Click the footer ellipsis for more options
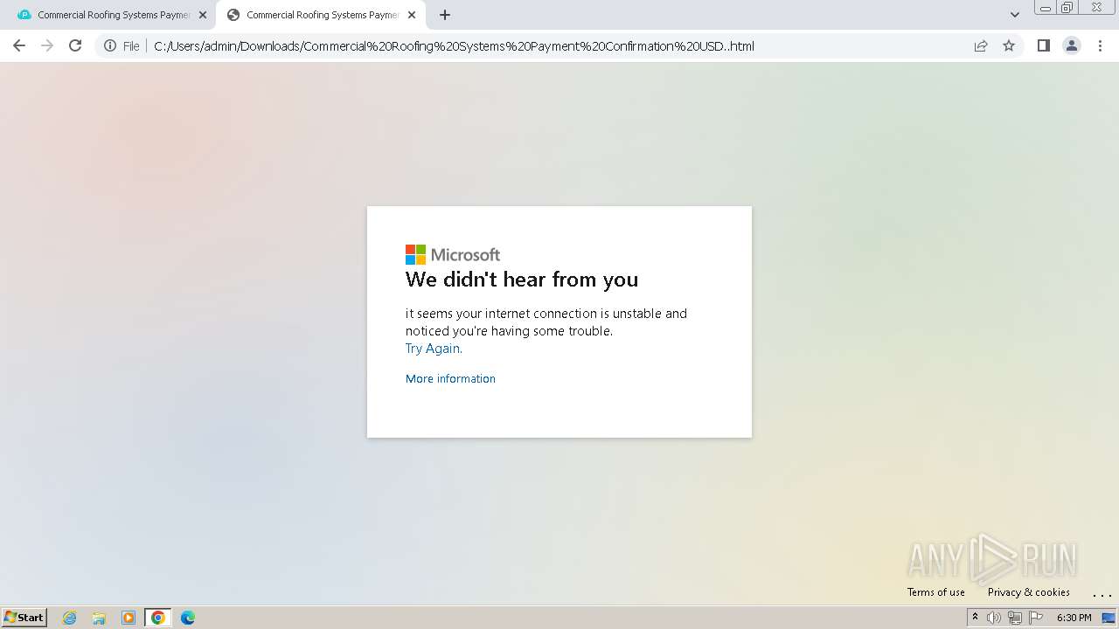This screenshot has width=1119, height=629. (1102, 594)
